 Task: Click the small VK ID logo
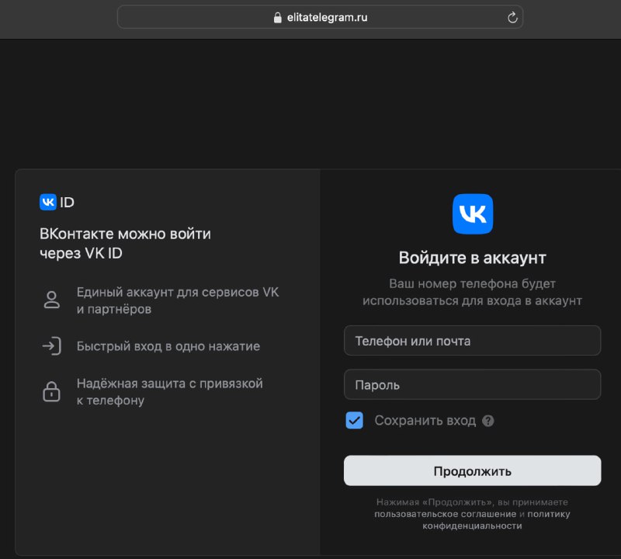point(57,202)
